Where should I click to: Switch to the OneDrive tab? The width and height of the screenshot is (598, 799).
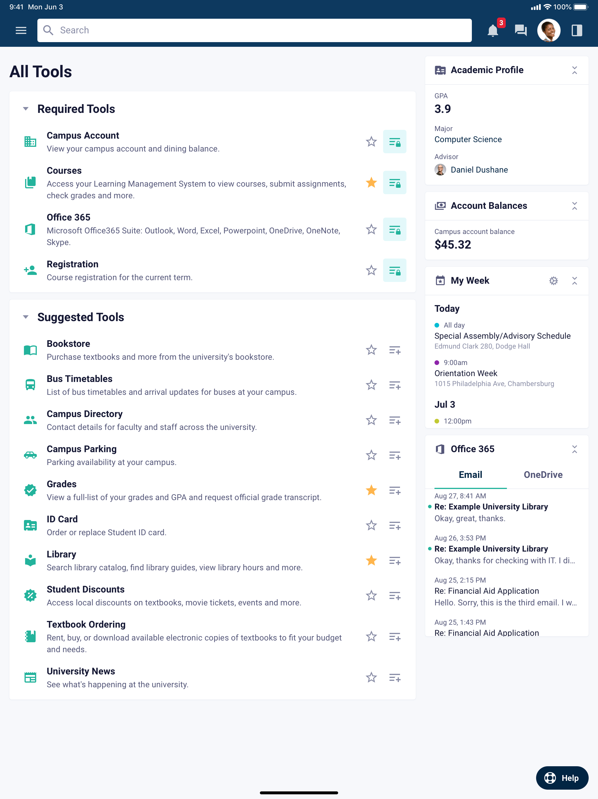point(543,475)
